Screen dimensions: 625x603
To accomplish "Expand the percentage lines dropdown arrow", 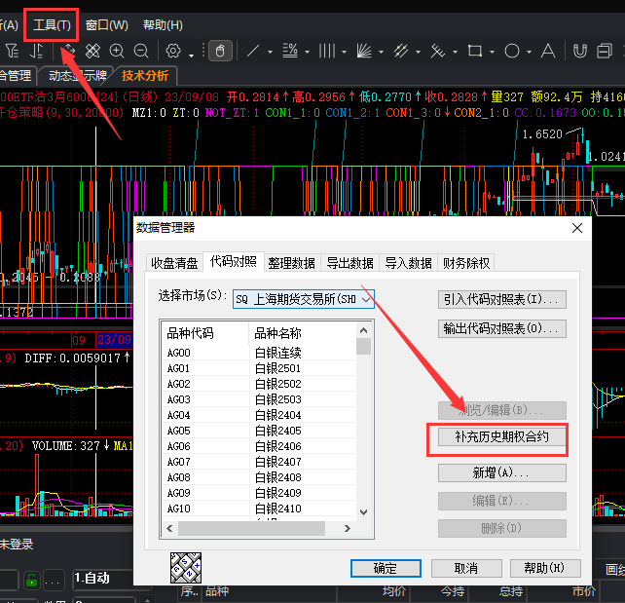I will [307, 52].
